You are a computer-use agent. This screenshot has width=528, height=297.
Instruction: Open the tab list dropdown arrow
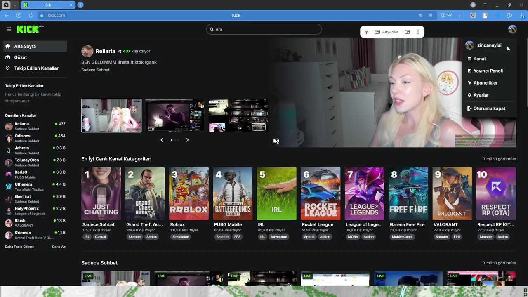pyautogui.click(x=15, y=5)
